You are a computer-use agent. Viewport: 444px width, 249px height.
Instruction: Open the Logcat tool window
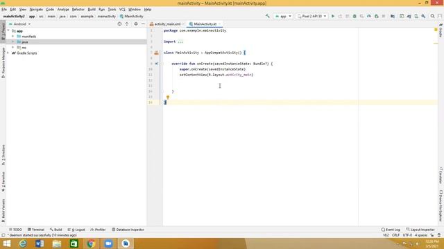[x=76, y=230]
